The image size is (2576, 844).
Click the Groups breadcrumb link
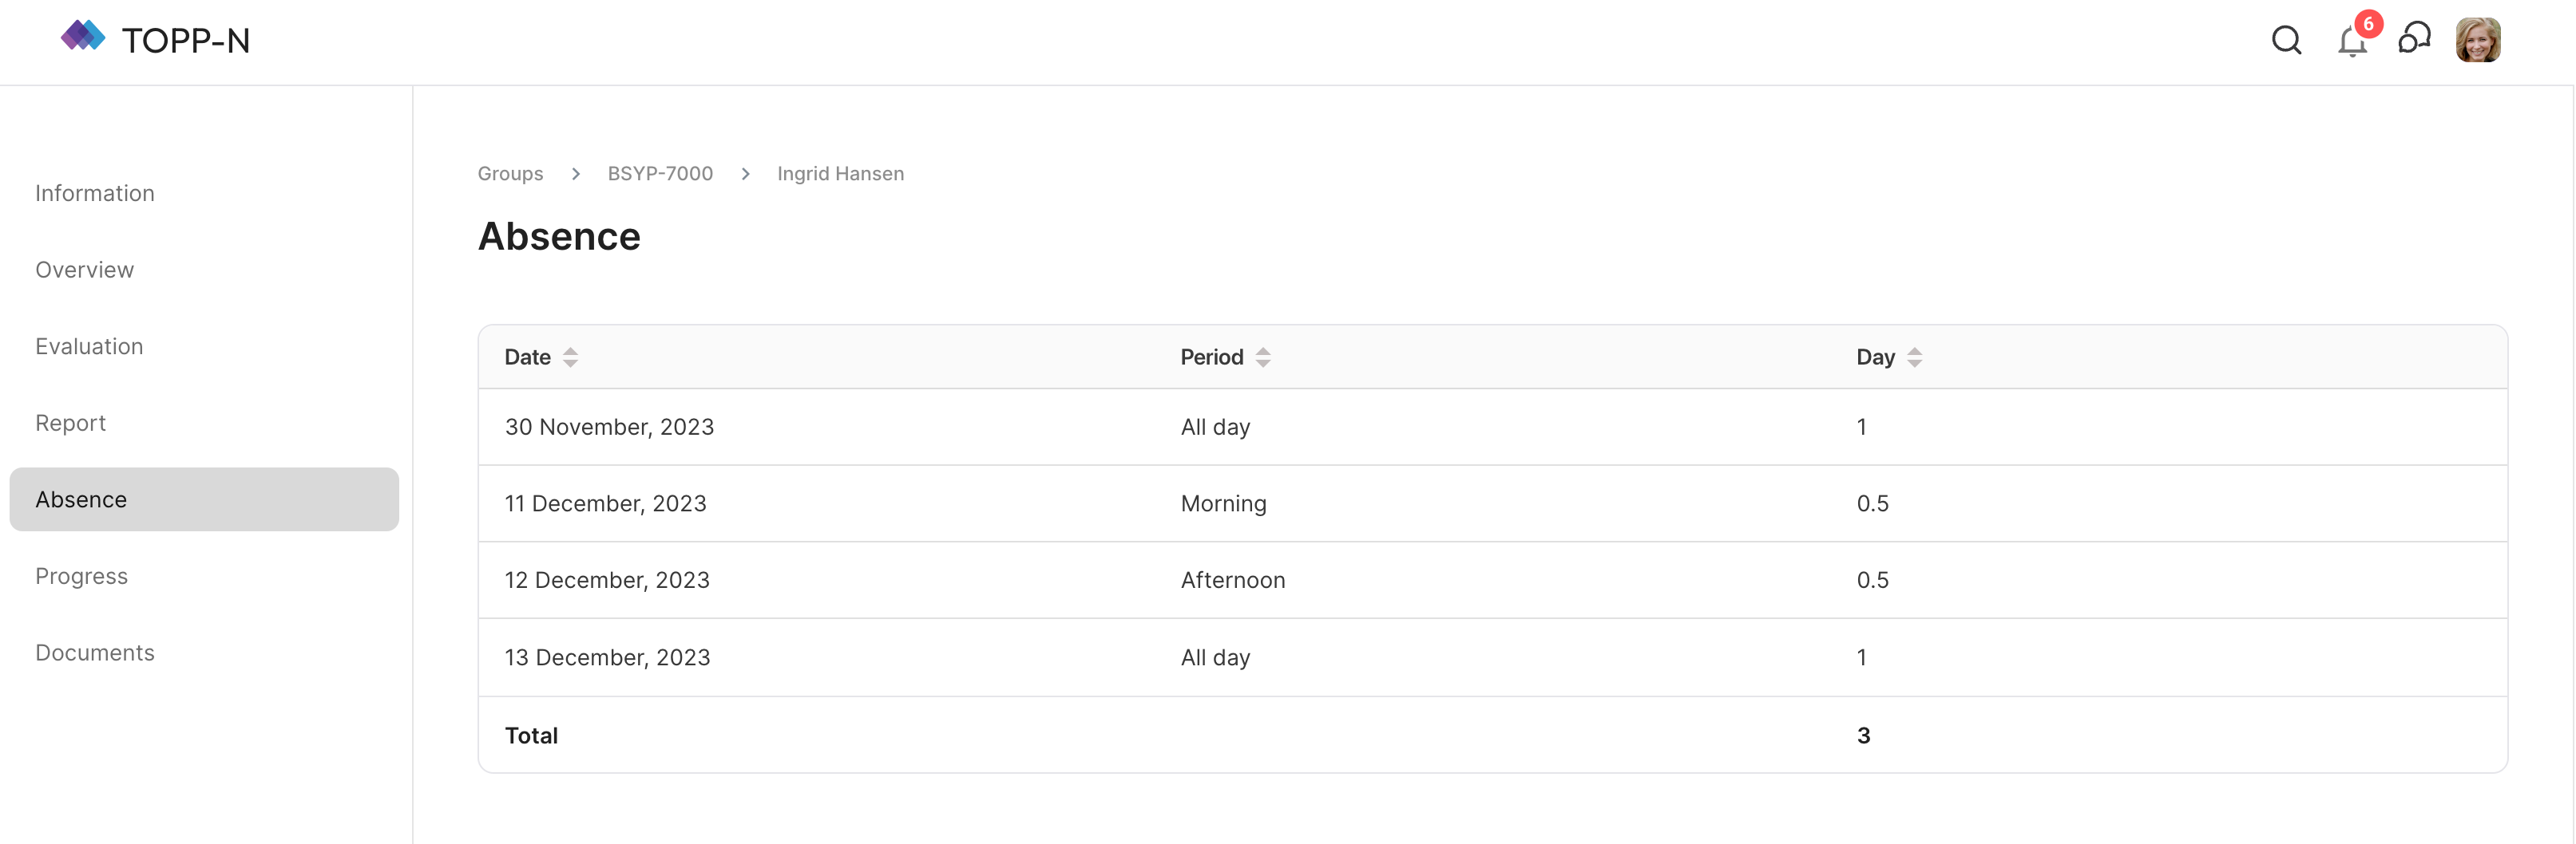coord(510,174)
